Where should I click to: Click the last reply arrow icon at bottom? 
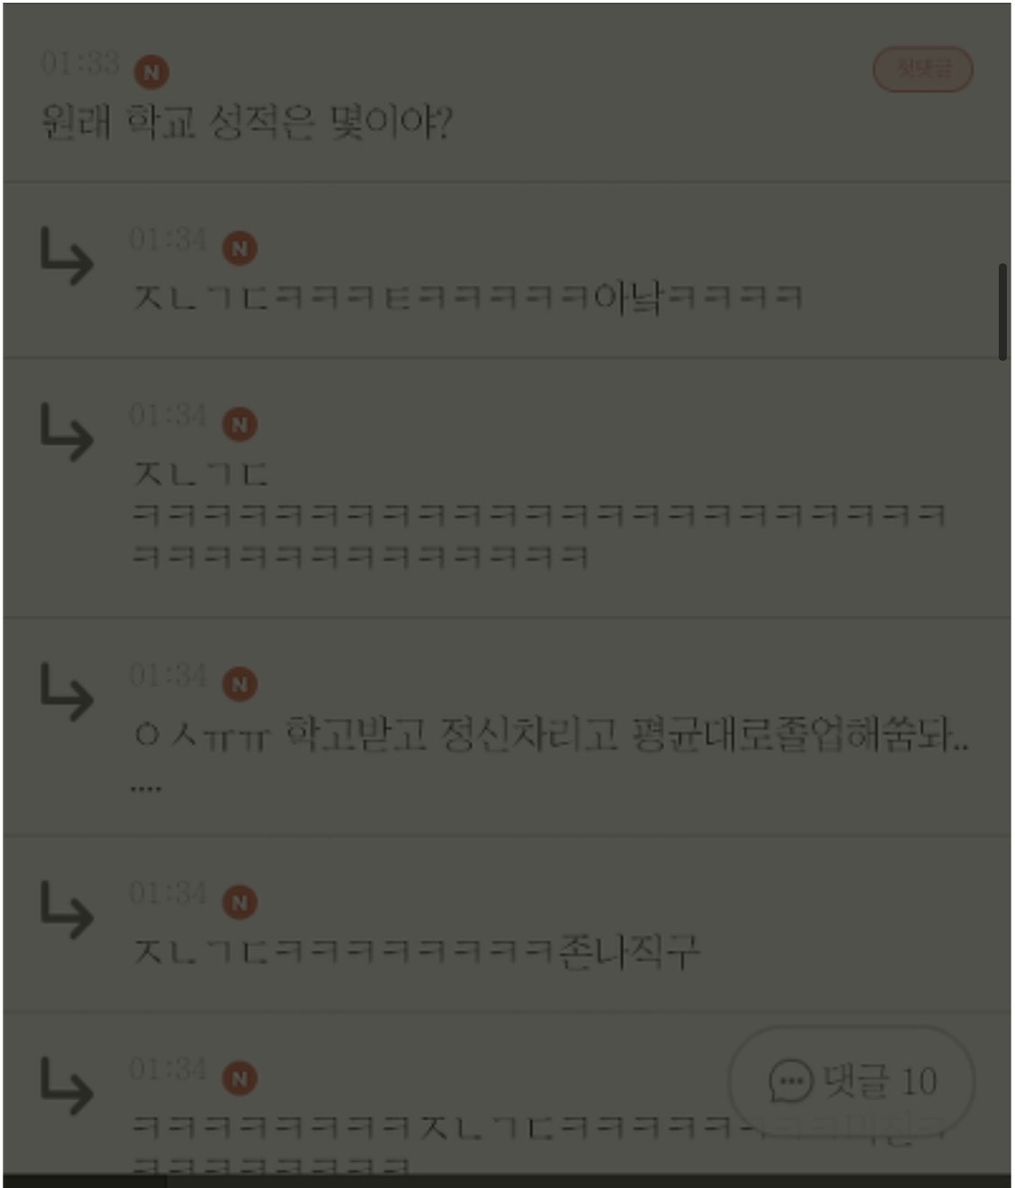click(67, 1087)
